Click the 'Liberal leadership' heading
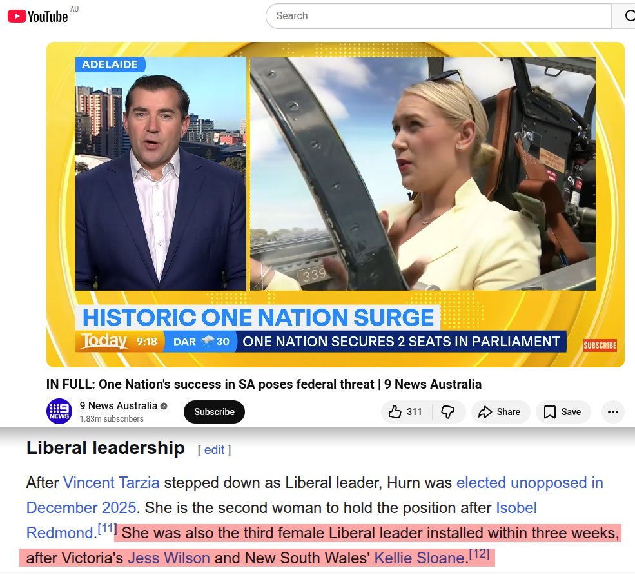This screenshot has height=575, width=635. click(x=105, y=448)
